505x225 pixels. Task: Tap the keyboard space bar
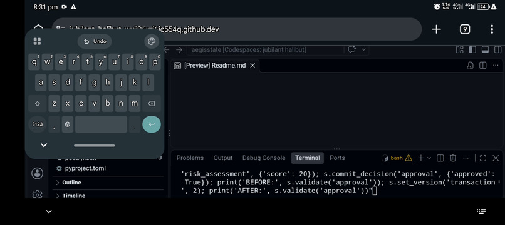tap(101, 124)
